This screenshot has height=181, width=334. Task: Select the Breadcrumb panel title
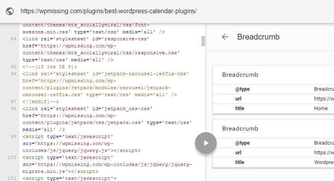pyautogui.click(x=258, y=37)
